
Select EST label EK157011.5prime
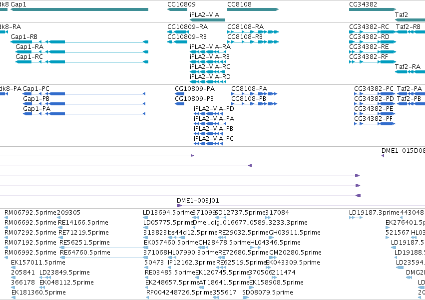click(38, 263)
